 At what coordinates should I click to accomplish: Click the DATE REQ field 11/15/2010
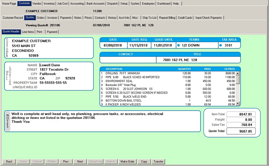click(x=139, y=45)
